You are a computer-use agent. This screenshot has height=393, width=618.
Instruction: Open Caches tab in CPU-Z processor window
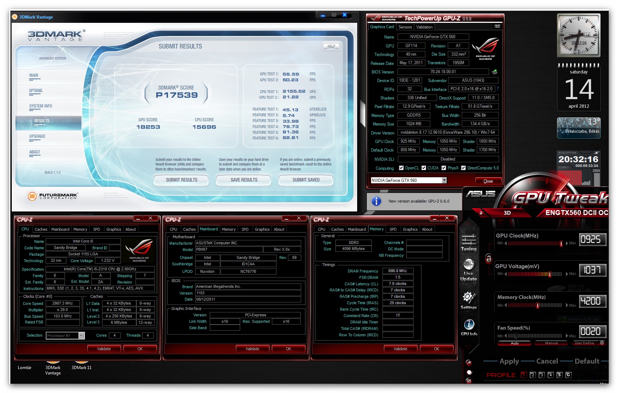[41, 229]
